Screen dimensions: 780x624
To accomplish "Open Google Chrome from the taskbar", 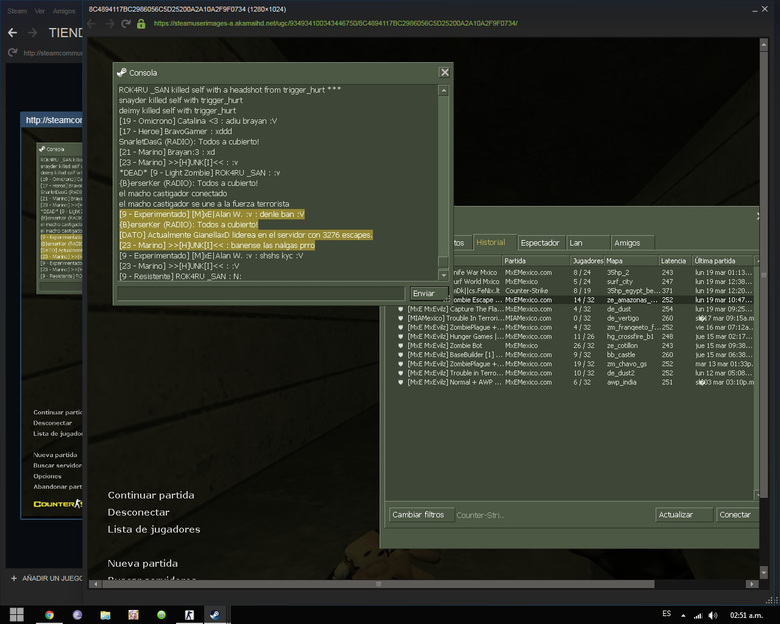I will click(49, 615).
